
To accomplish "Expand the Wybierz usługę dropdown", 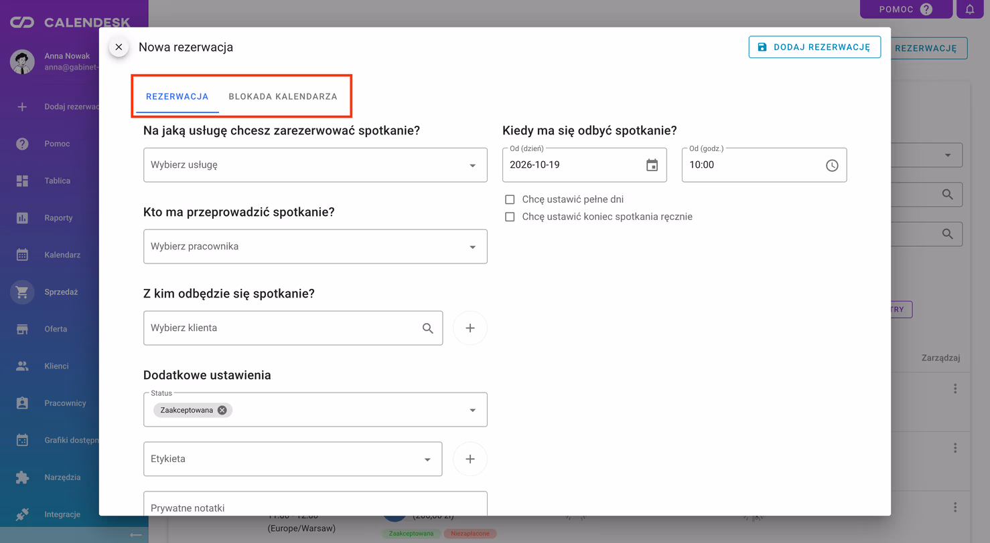I will tap(315, 165).
